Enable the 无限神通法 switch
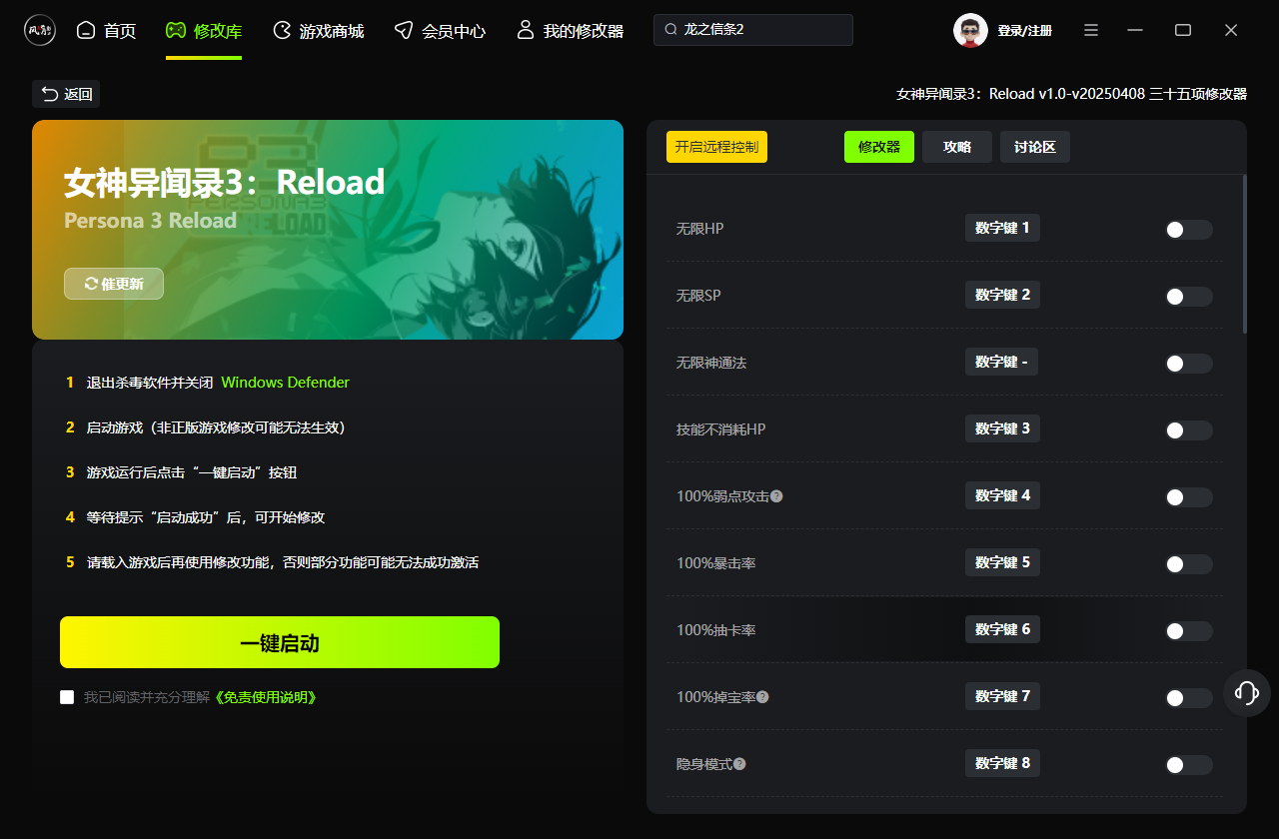1279x839 pixels. coord(1189,364)
